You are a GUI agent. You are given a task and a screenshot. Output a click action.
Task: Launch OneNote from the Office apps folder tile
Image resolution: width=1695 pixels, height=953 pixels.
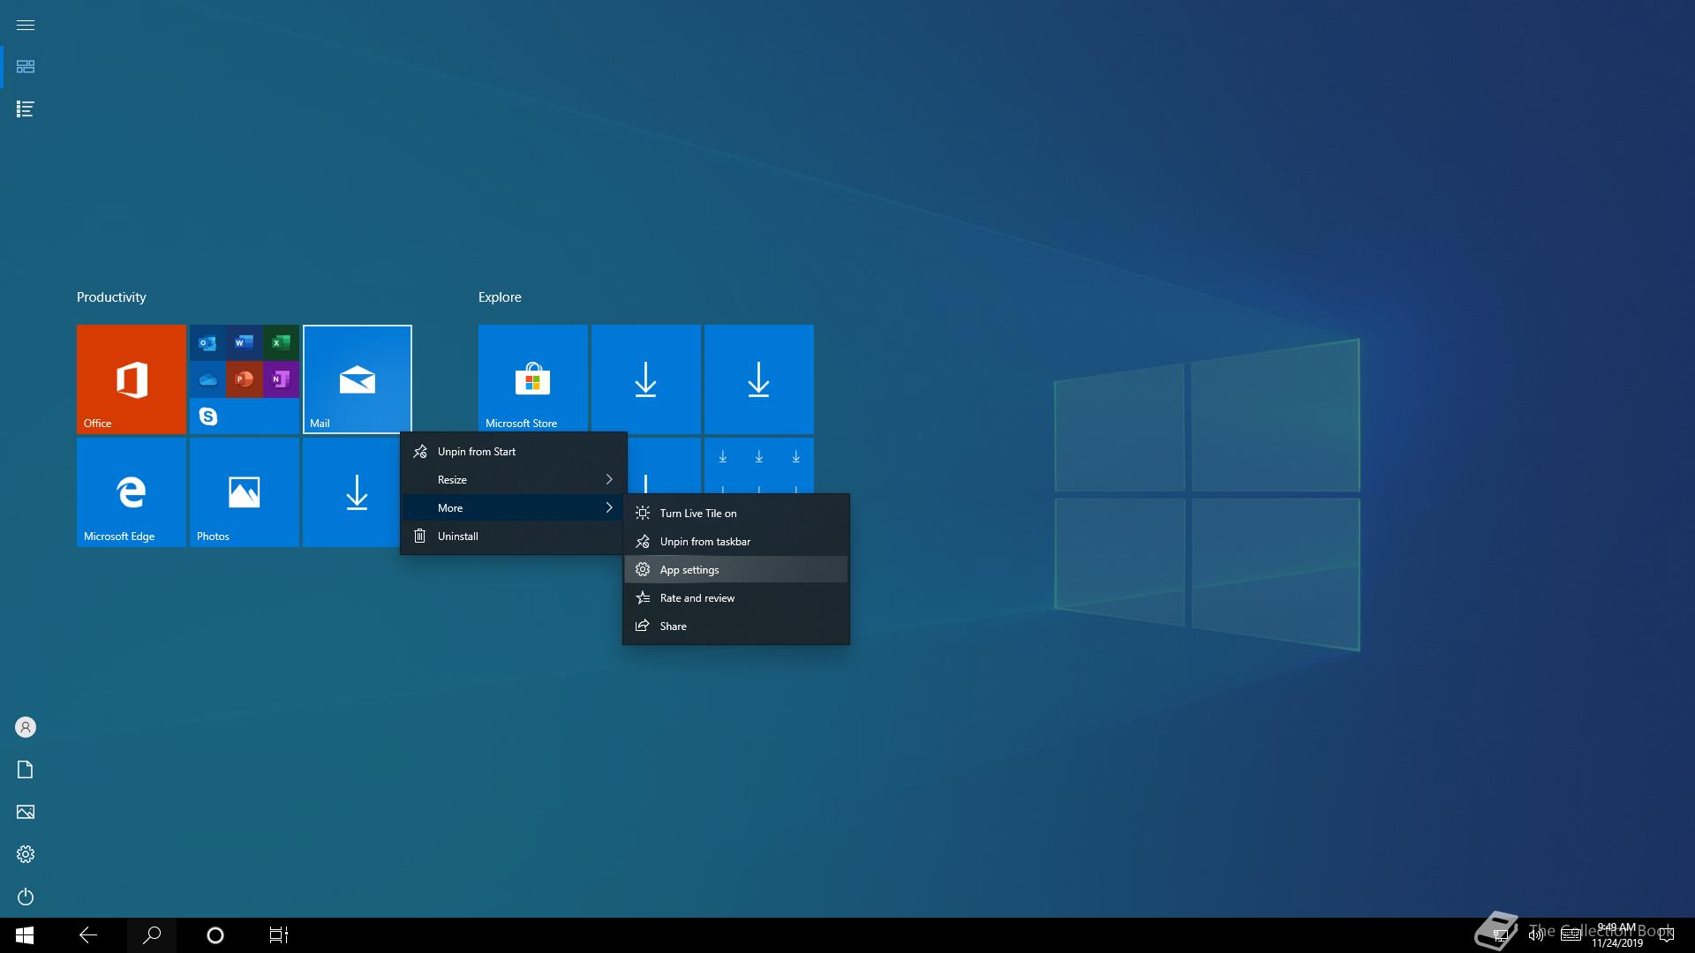[281, 379]
